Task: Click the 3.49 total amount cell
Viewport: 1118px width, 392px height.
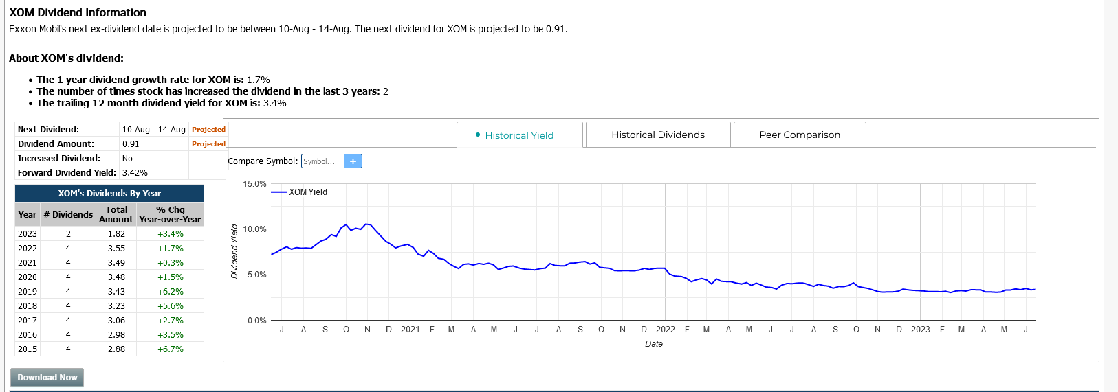Action: pos(116,263)
